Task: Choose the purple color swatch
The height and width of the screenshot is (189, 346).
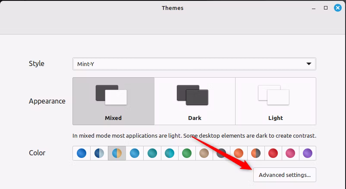Action: [x=308, y=153]
